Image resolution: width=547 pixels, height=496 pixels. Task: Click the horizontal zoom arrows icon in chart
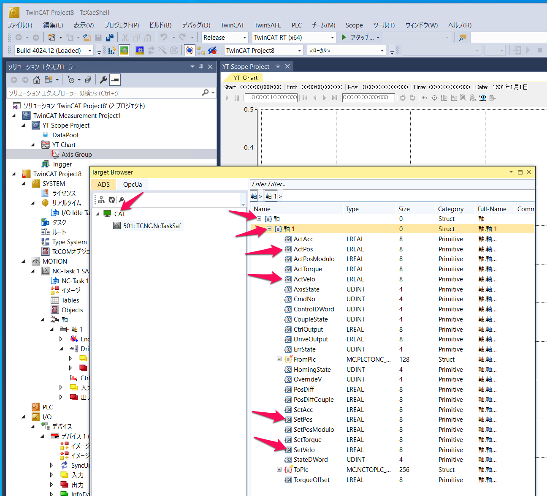pos(425,98)
